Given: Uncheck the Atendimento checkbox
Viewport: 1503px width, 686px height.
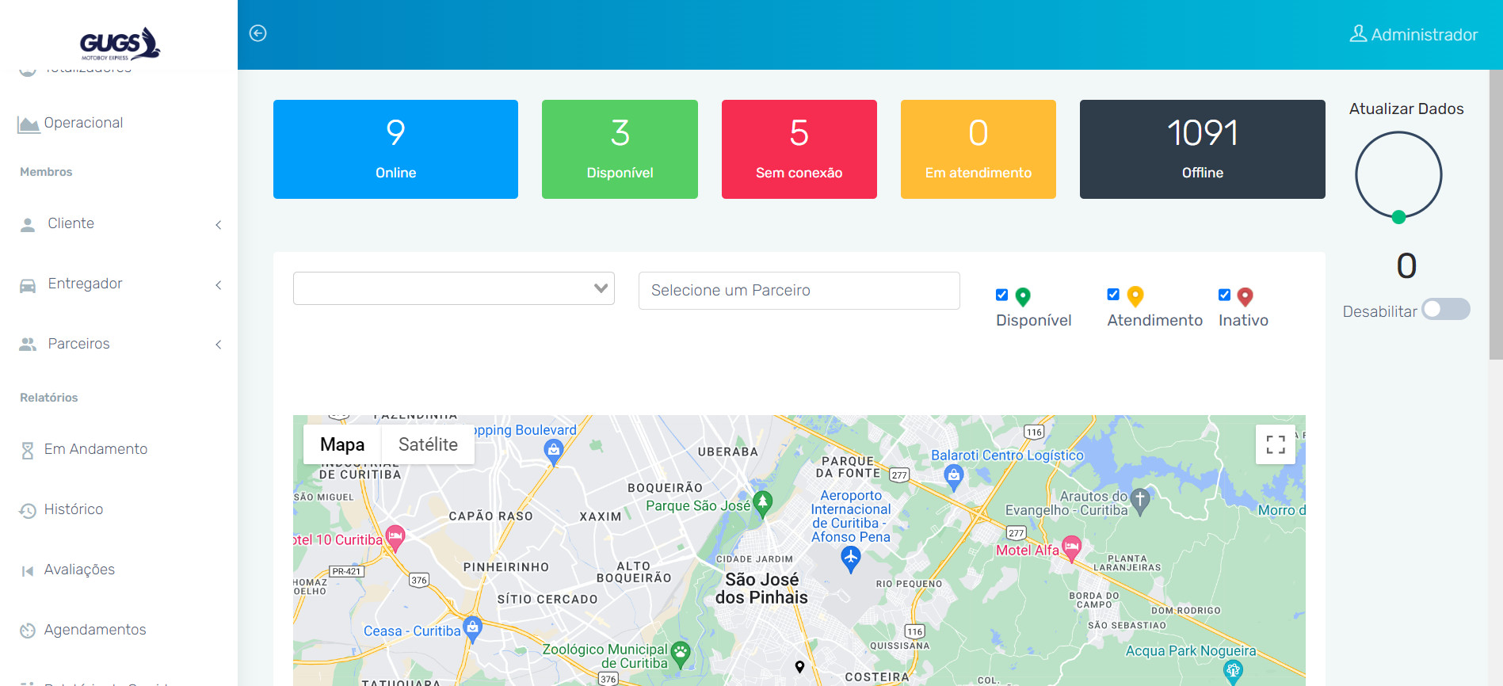Looking at the screenshot, I should pyautogui.click(x=1113, y=295).
